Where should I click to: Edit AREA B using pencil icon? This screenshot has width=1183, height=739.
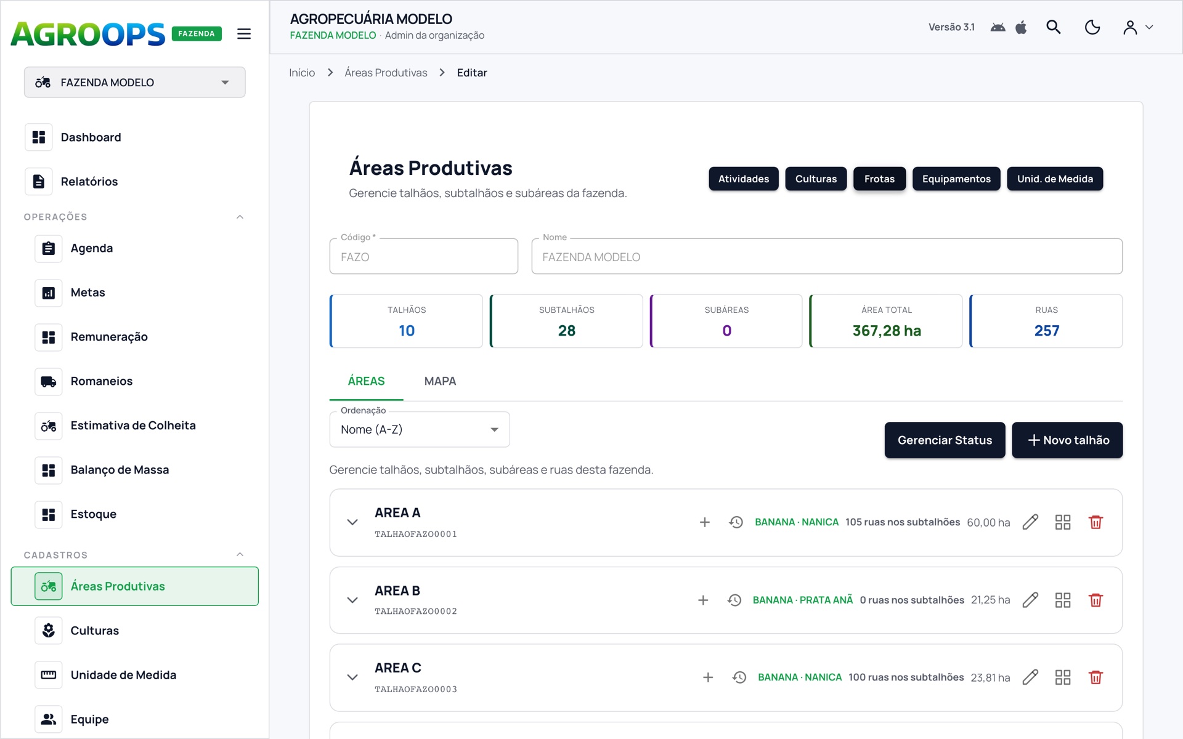click(1030, 600)
